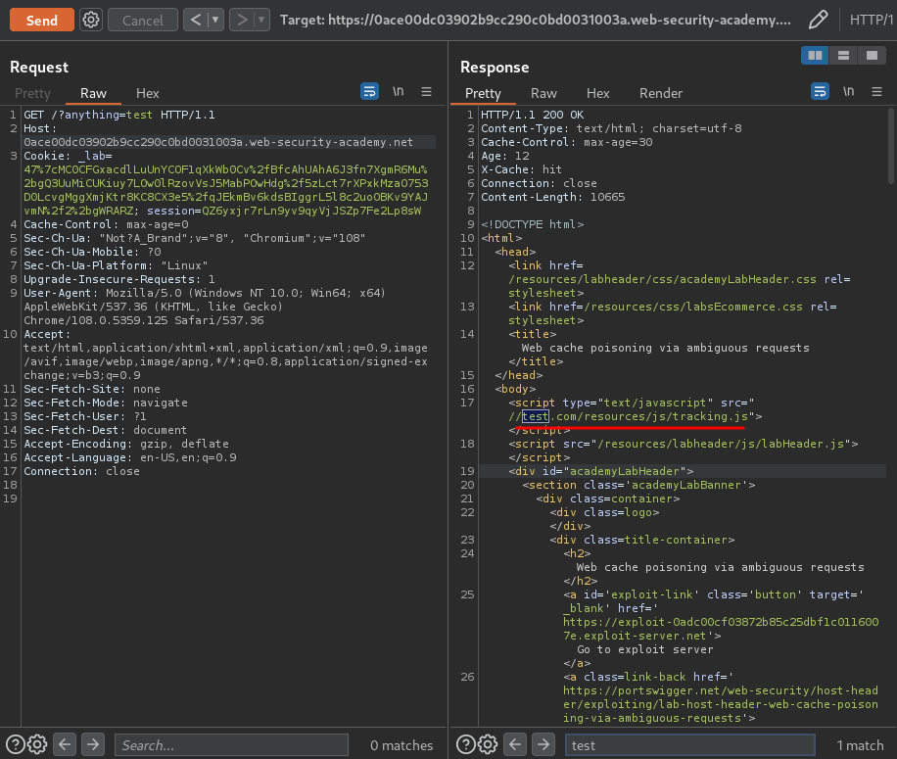Select the Request Raw tab

pos(93,93)
